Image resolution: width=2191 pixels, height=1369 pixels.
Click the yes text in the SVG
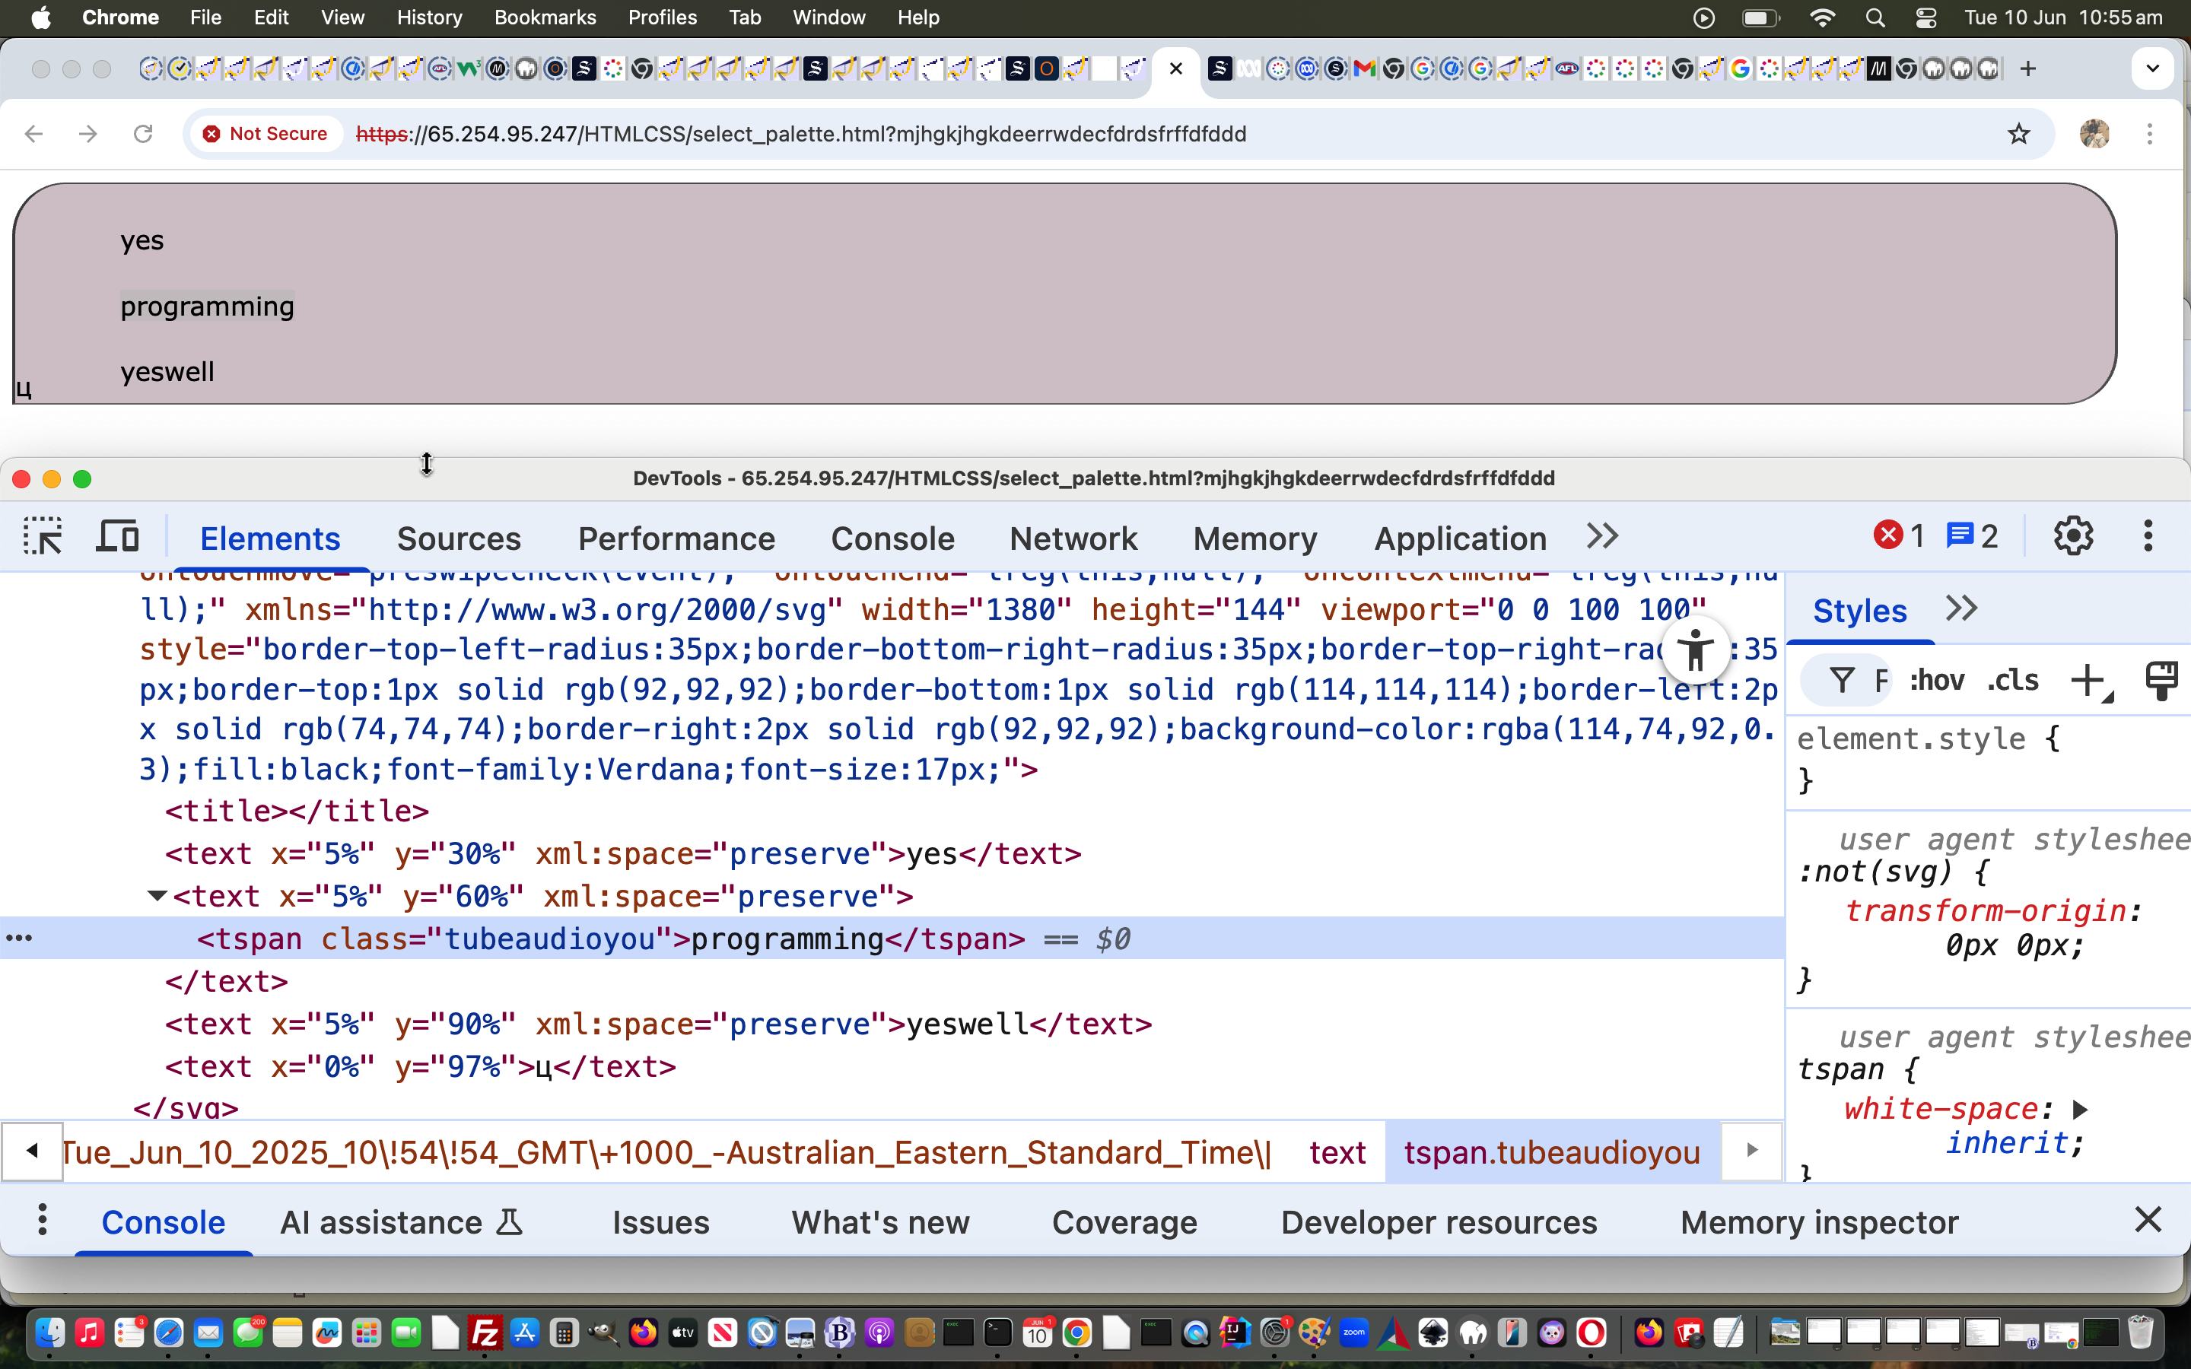pyautogui.click(x=142, y=241)
